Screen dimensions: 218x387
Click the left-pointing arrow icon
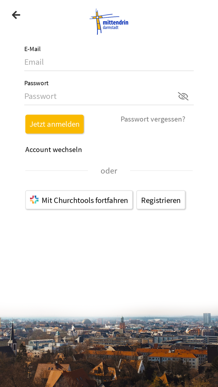[x=16, y=15]
